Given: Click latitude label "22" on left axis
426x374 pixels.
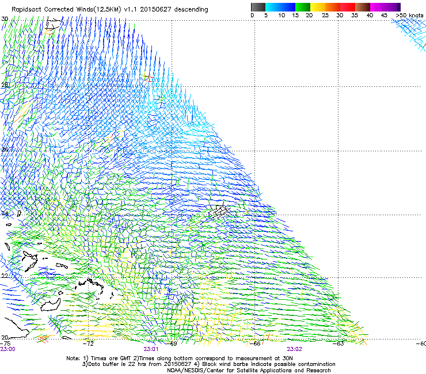Looking at the screenshot, I should point(5,276).
